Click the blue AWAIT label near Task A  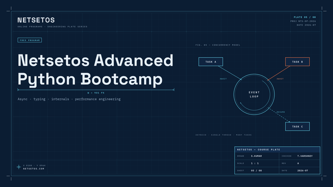[x=223, y=79]
